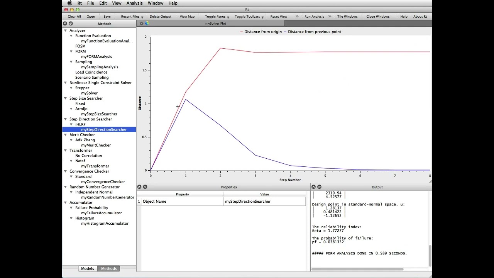Open the Rt application menu
This screenshot has height=278, width=494.
pyautogui.click(x=80, y=3)
